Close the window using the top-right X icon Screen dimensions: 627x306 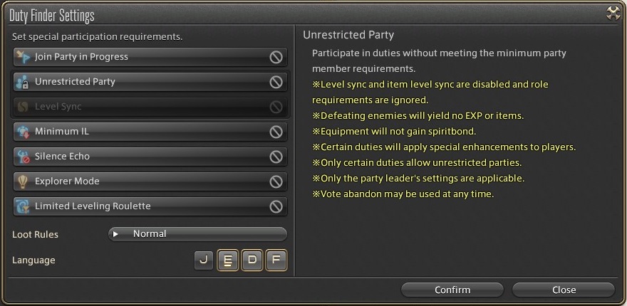click(613, 14)
